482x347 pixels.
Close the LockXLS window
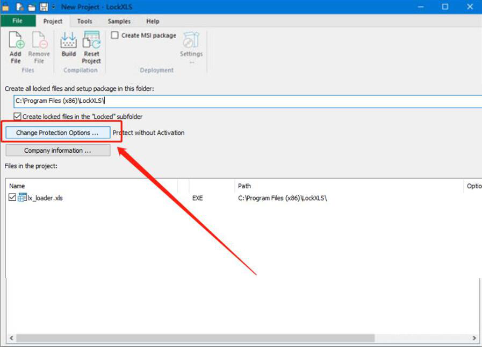(x=470, y=7)
